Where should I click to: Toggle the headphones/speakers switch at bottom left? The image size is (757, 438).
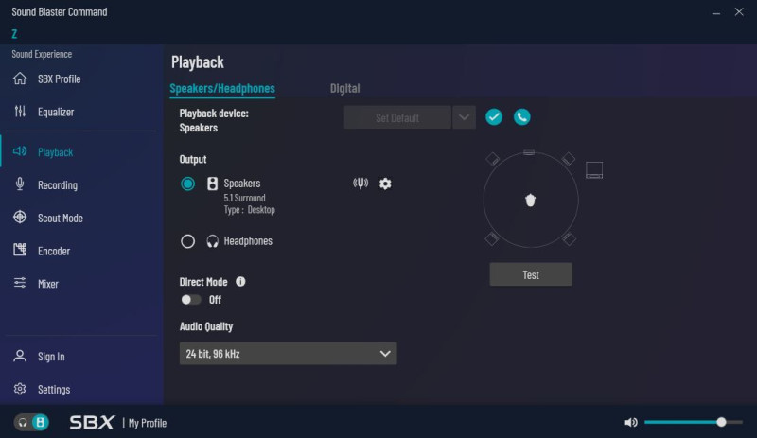pos(31,423)
